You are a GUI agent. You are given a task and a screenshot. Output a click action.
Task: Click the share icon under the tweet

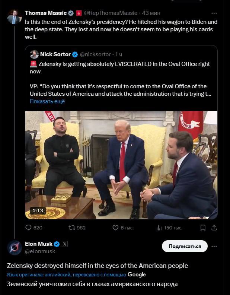tap(214, 228)
